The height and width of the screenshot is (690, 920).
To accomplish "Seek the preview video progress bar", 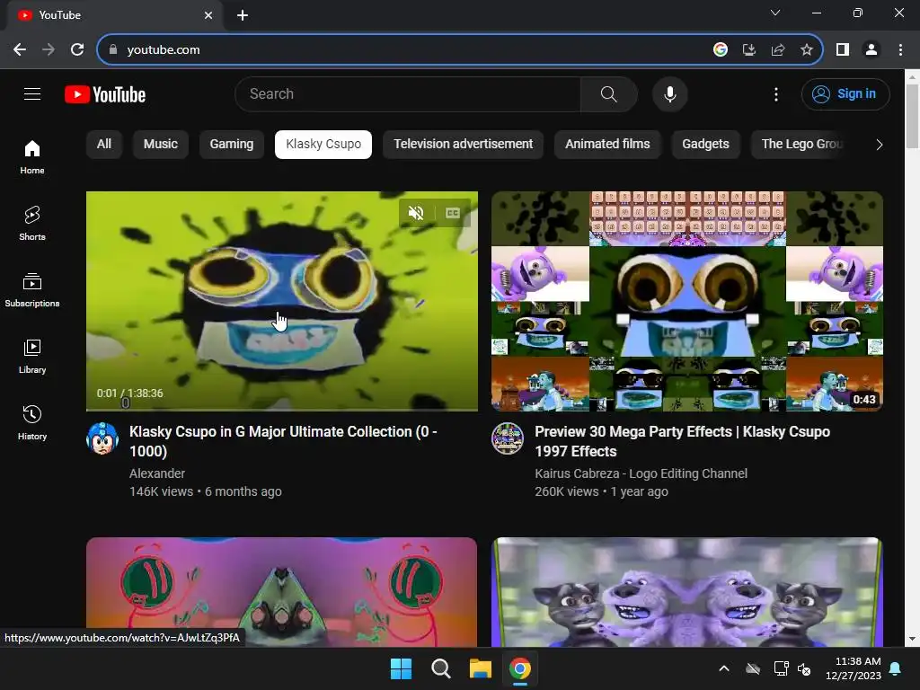I will [x=281, y=409].
